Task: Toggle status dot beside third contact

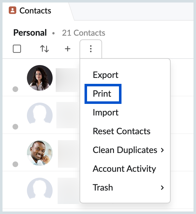Action: point(15,164)
